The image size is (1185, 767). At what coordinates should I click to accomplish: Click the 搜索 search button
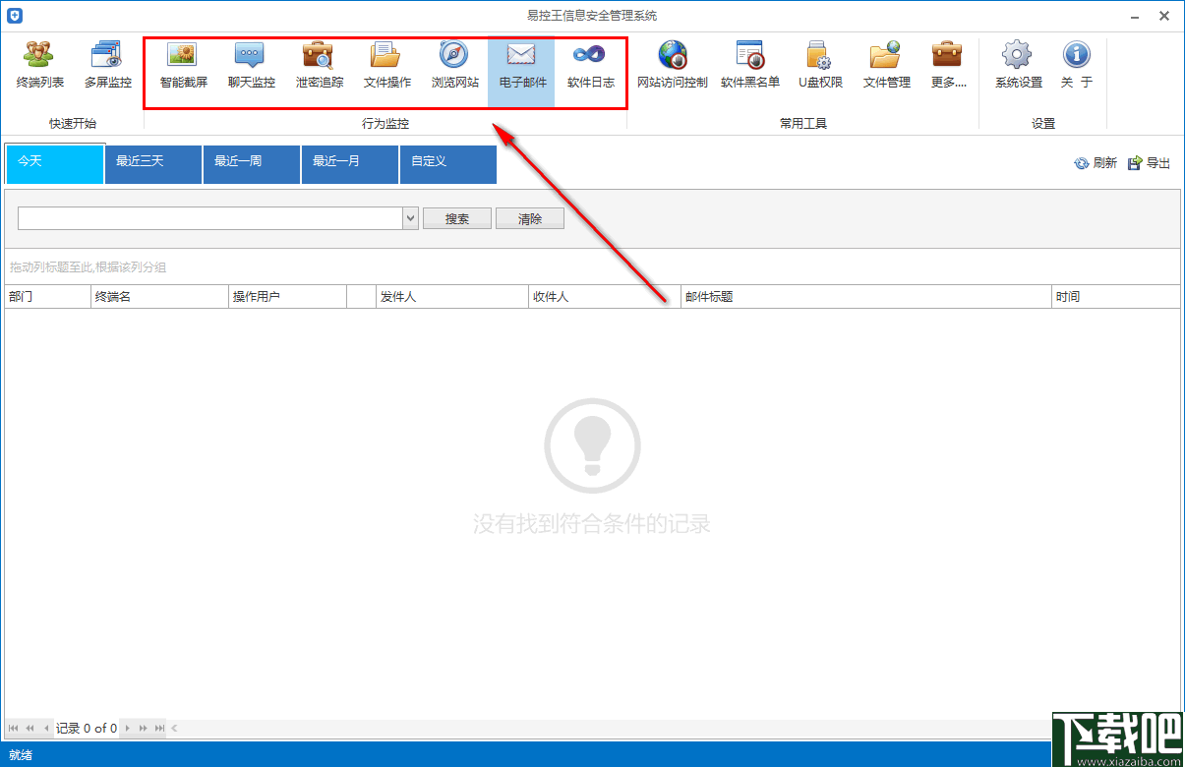[x=457, y=218]
